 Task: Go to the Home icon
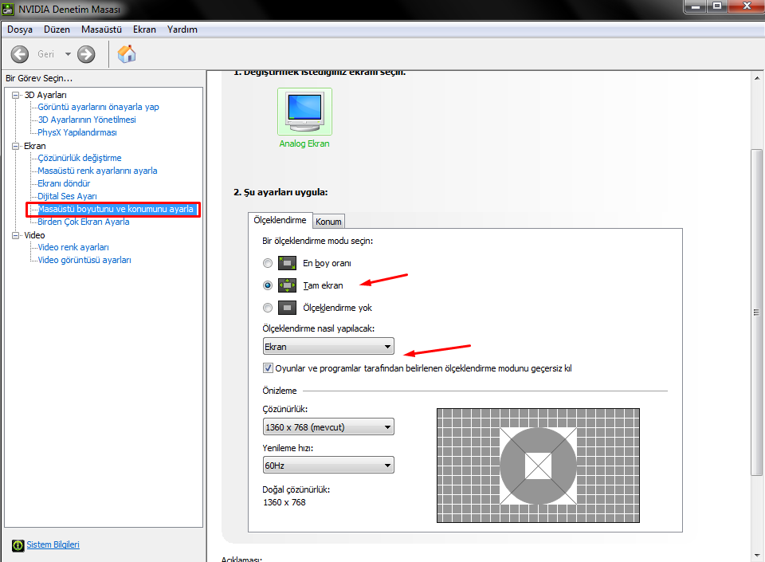pos(127,53)
